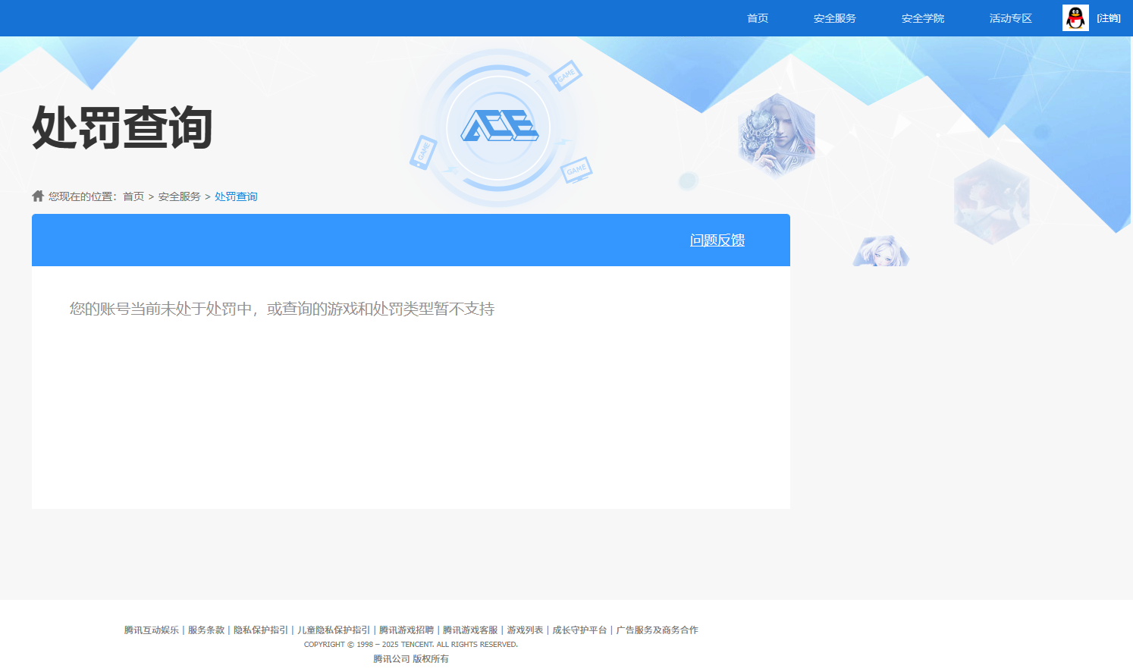Open the 问题反馈 feedback link

pos(716,239)
